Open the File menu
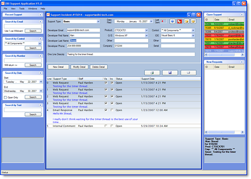This screenshot has width=251, height=179. tap(5, 8)
